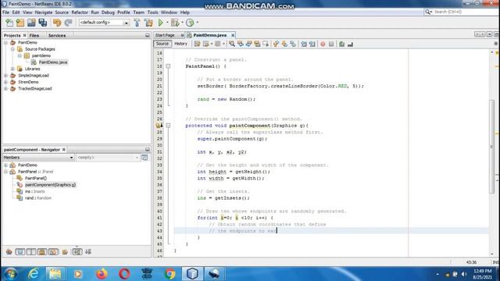Image resolution: width=500 pixels, height=281 pixels.
Task: Click the History view button
Action: [180, 44]
